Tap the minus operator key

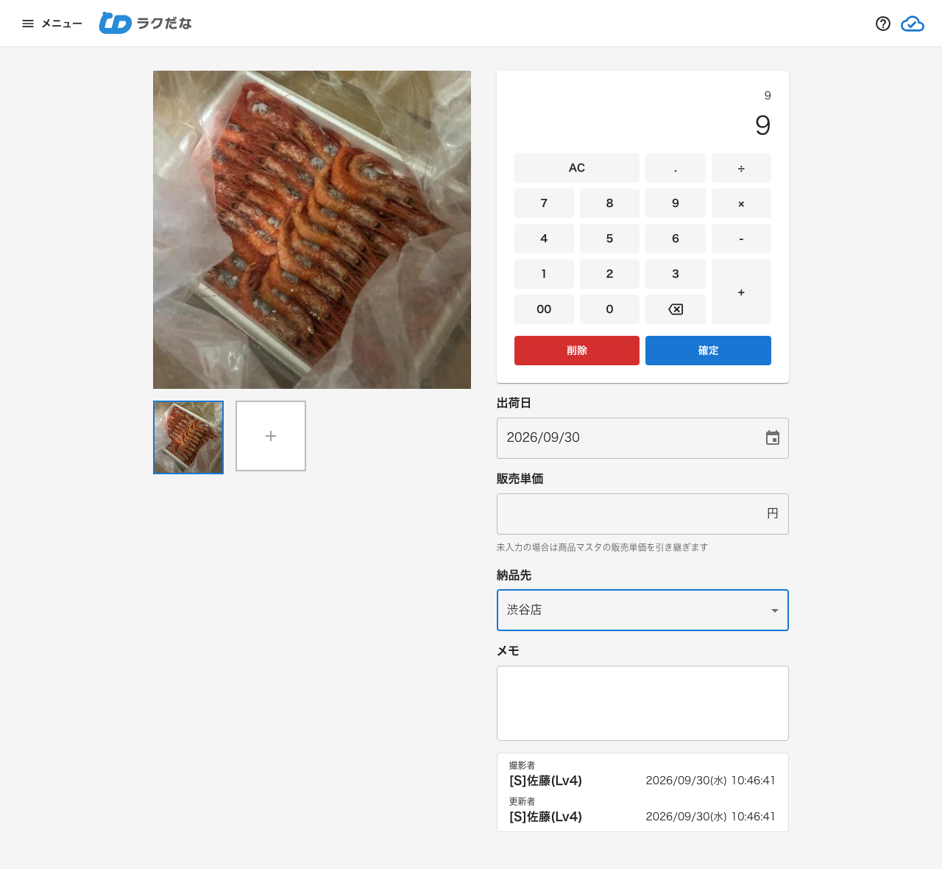click(741, 239)
